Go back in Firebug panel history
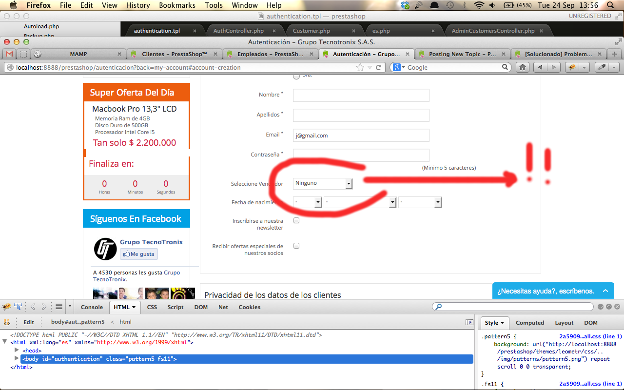This screenshot has height=390, width=624. pos(33,307)
